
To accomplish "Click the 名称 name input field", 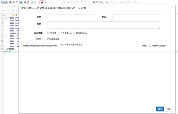I will pos(71,17).
